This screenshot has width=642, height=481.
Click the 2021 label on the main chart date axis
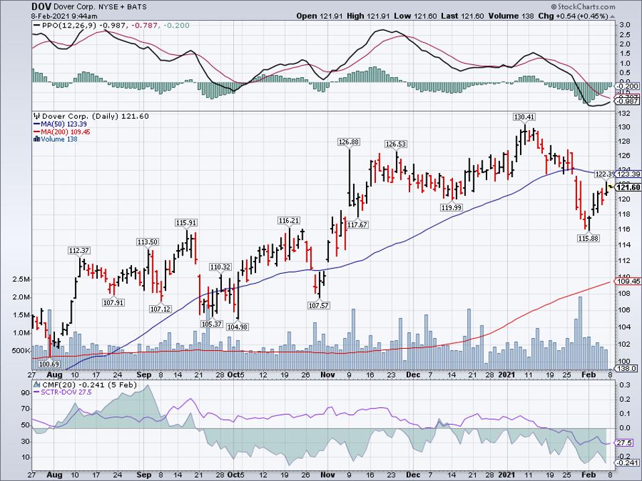[x=507, y=375]
